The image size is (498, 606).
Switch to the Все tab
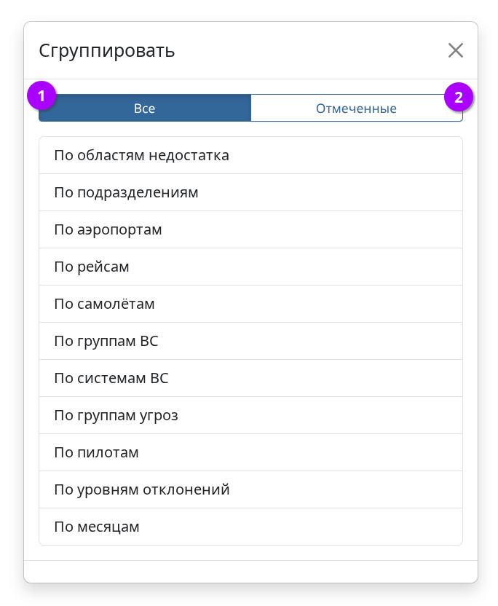(145, 109)
